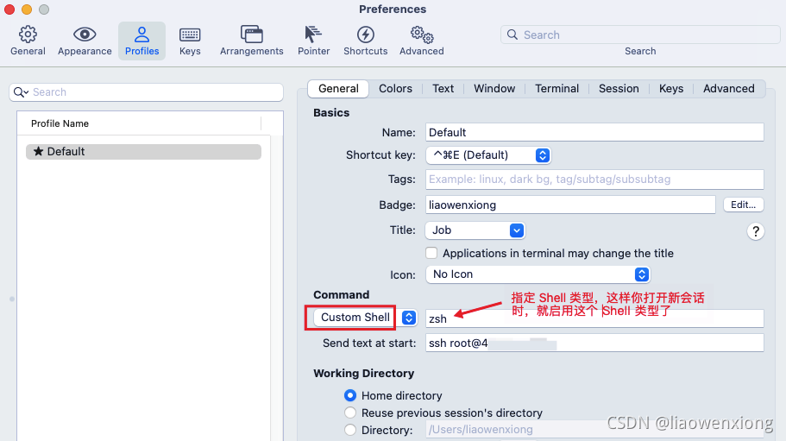Open the Custom Shell command dropdown
Image resolution: width=786 pixels, height=441 pixels.
point(366,318)
